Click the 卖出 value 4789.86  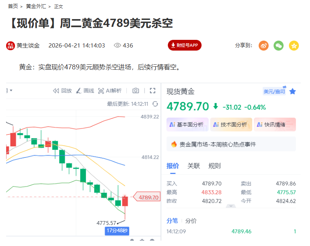286,184
